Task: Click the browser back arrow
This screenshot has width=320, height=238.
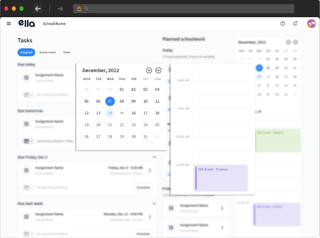Action: pos(38,8)
